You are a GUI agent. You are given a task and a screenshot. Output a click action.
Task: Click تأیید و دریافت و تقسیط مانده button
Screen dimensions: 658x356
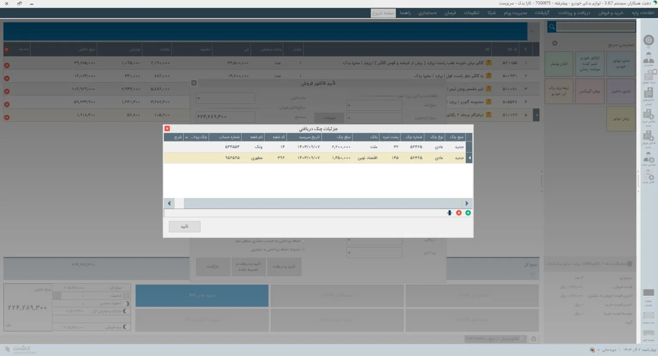[248, 266]
